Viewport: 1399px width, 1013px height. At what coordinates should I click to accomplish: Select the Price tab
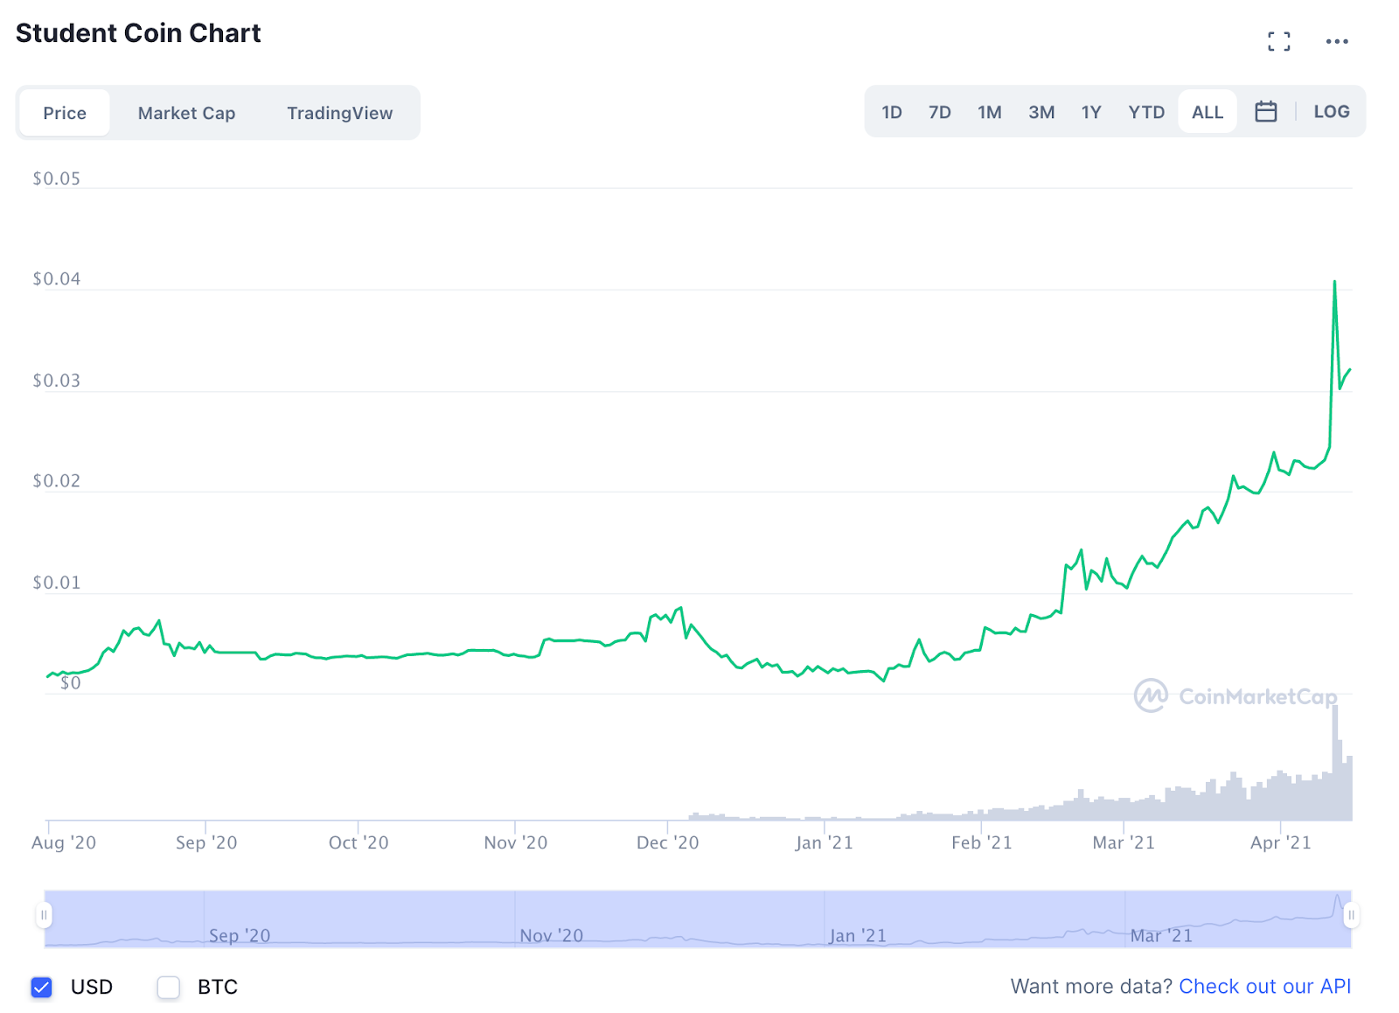point(64,113)
